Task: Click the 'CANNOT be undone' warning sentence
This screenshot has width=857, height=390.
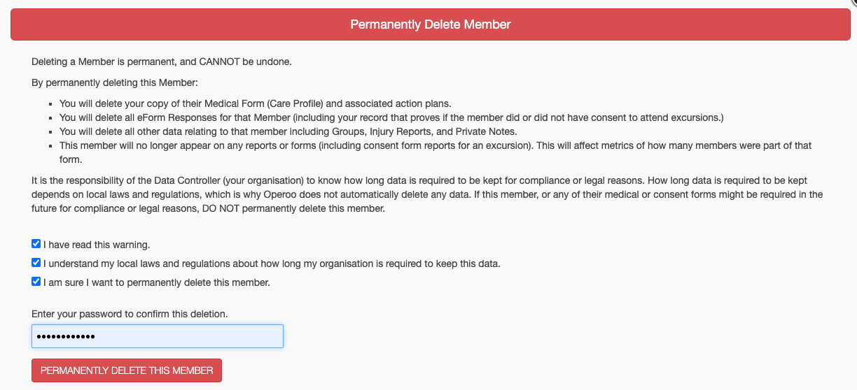Action: [x=162, y=62]
